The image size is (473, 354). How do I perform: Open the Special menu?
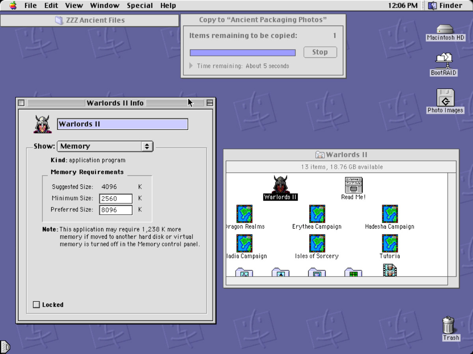click(140, 6)
